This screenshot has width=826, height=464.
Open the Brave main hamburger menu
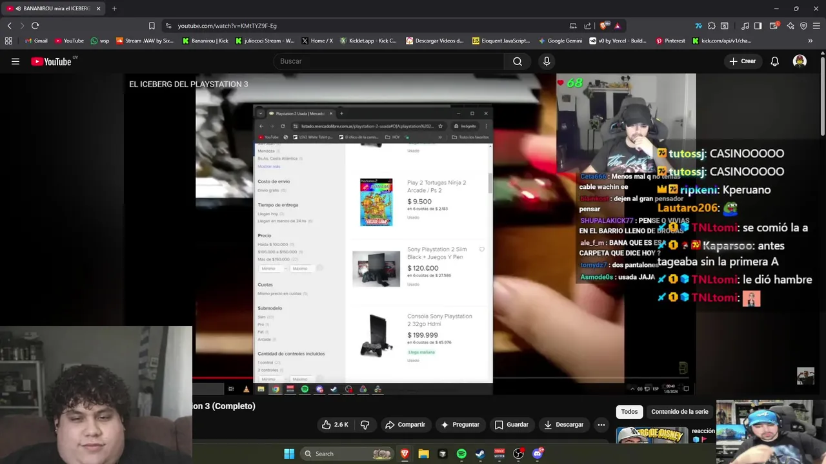click(817, 26)
